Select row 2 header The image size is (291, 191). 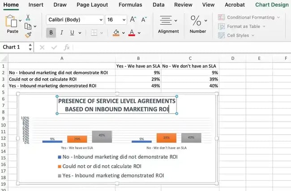click(4, 72)
